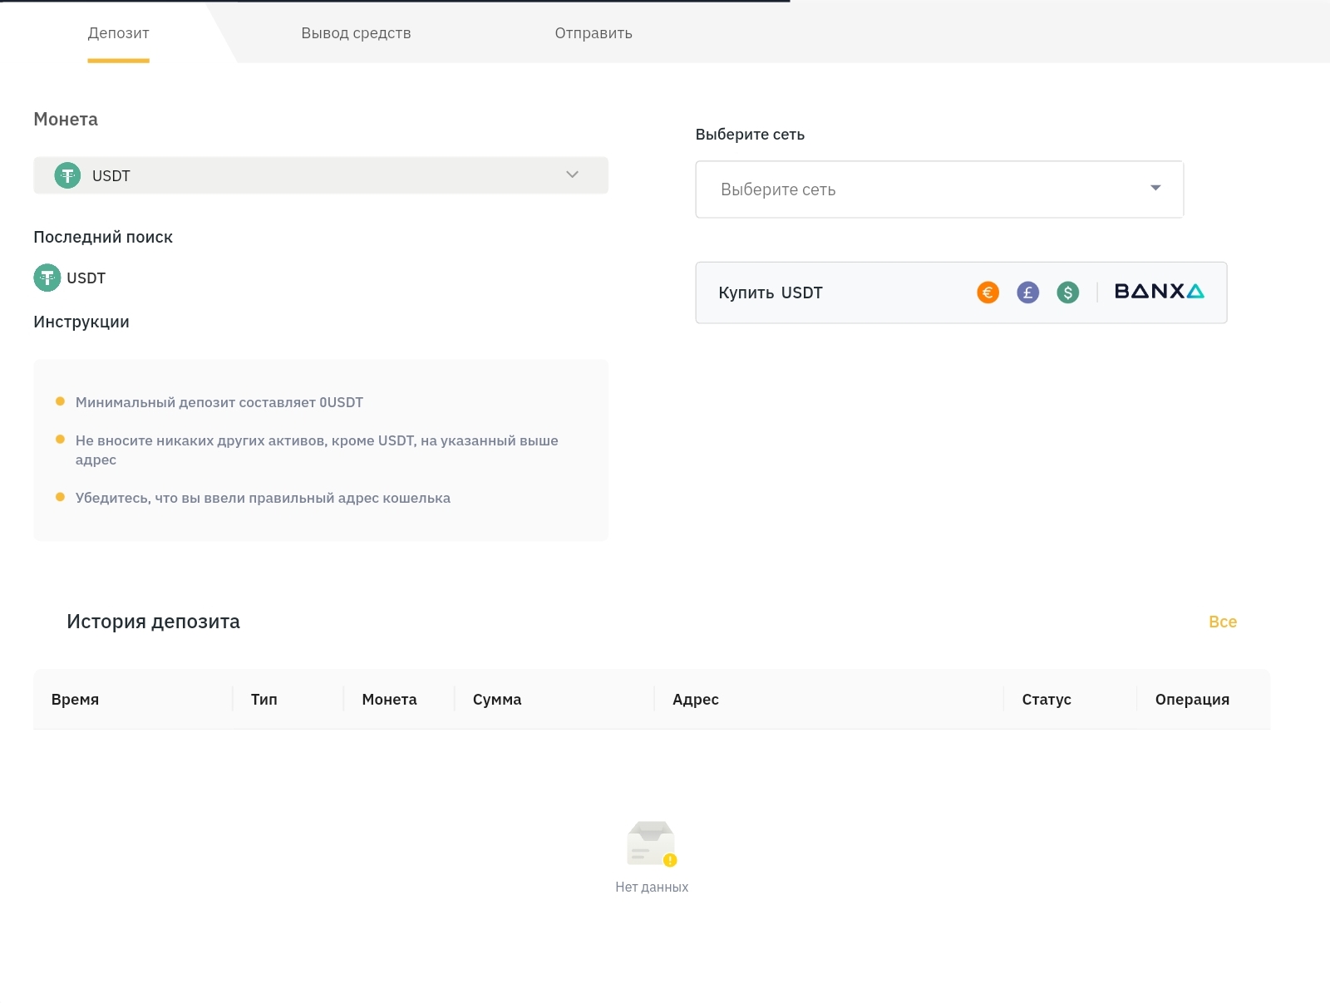Viewport: 1330px width, 1003px height.
Task: Switch to the Депозит tab
Action: (x=118, y=33)
